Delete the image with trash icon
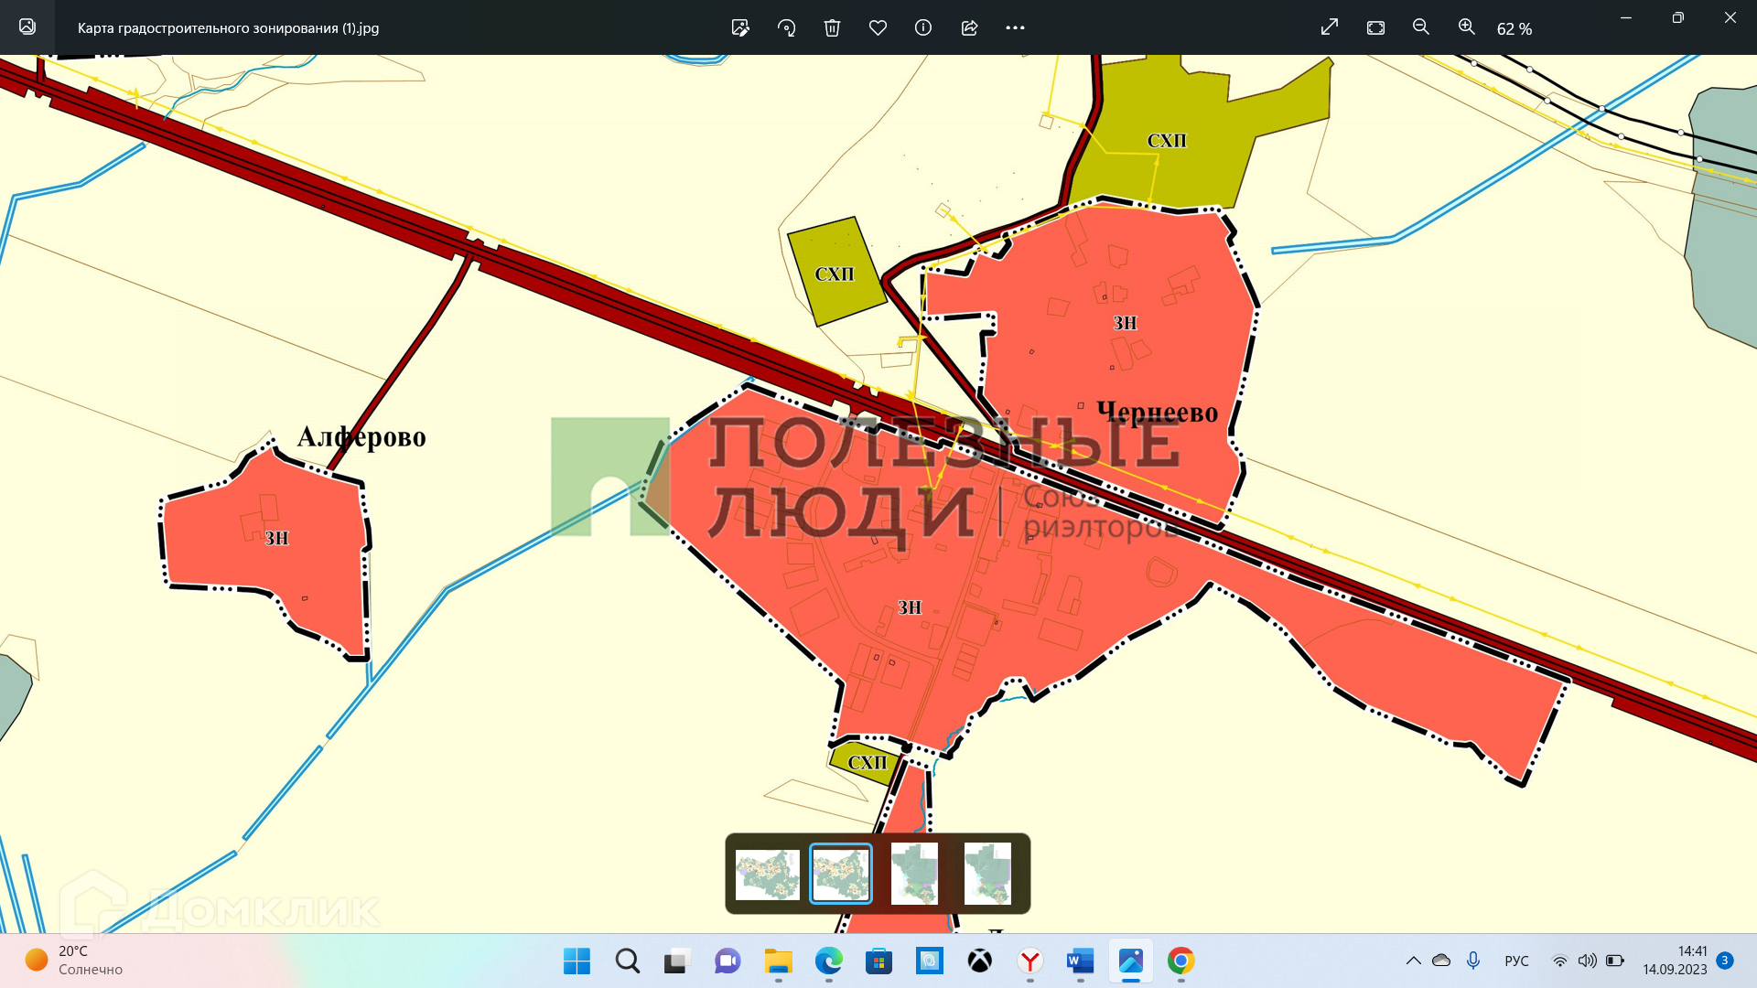Screen dimensions: 1757x988 click(832, 27)
